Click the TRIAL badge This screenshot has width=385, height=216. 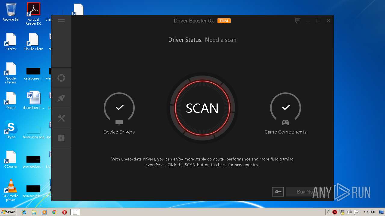pos(224,21)
